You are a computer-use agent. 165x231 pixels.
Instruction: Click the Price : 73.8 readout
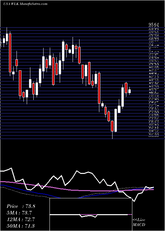[21, 206]
